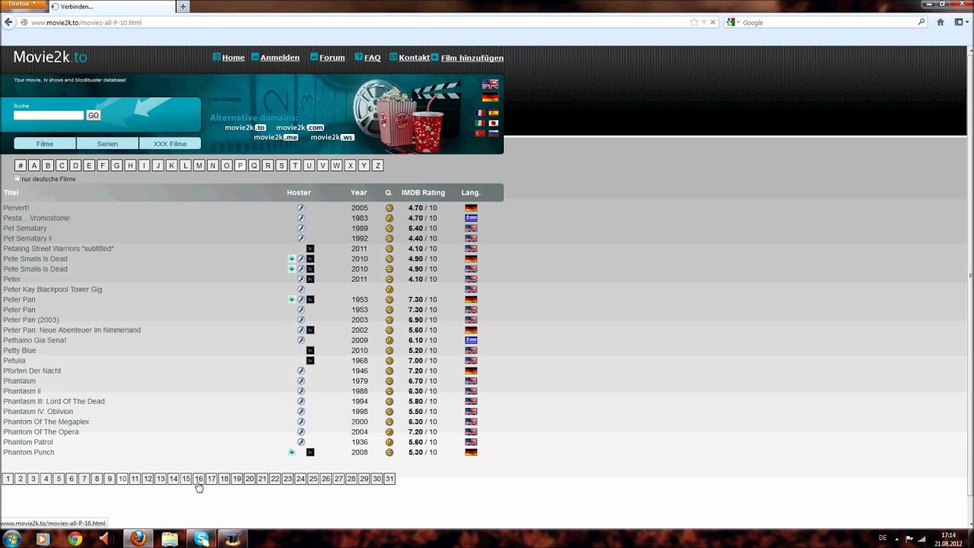The width and height of the screenshot is (974, 548).
Task: Go to page 16 of the list
Action: click(199, 479)
